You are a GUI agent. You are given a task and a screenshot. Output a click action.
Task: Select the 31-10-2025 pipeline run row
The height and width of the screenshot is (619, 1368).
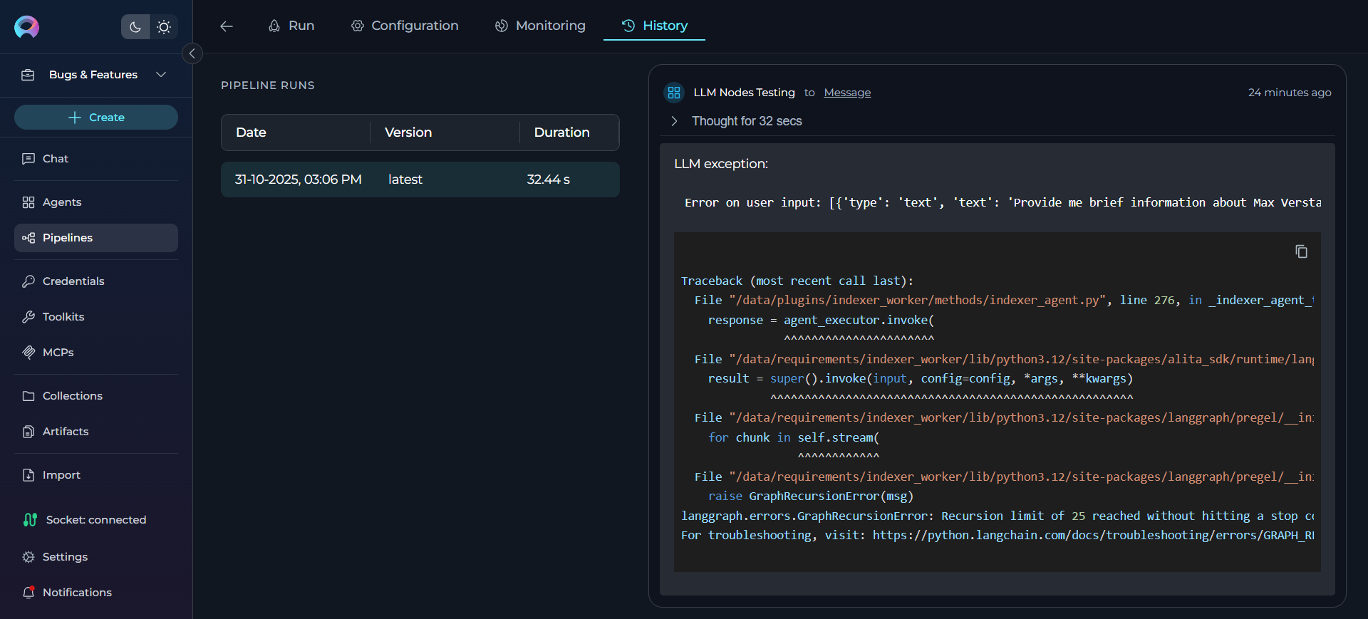click(x=420, y=180)
